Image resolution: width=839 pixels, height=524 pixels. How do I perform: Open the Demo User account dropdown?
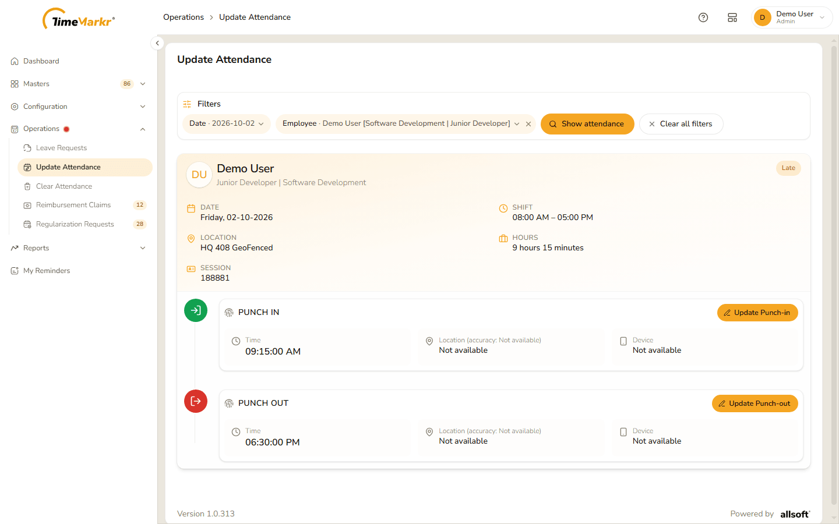(792, 17)
